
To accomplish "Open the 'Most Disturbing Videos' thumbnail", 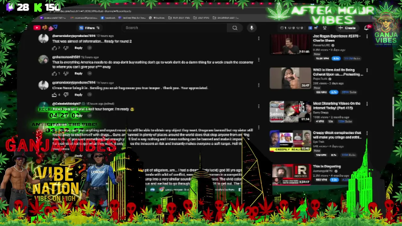I will (x=291, y=111).
